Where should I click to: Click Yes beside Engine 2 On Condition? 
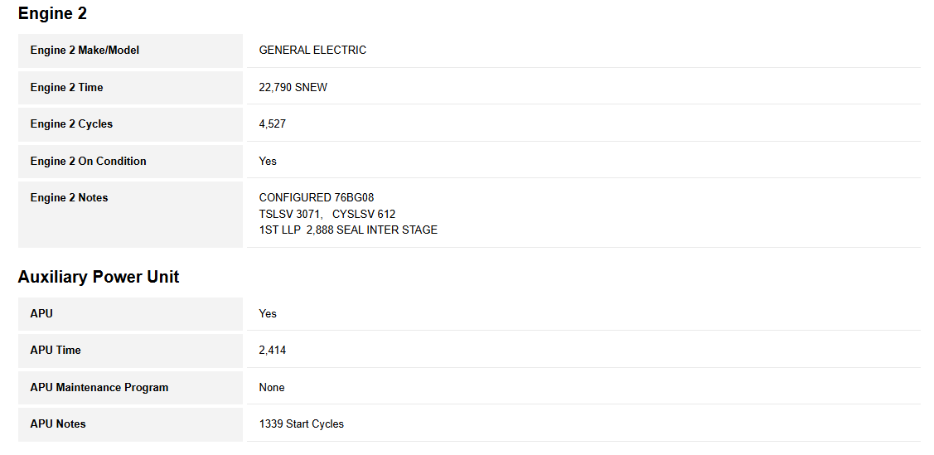[268, 161]
